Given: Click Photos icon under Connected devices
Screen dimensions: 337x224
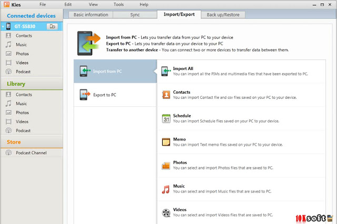Looking at the screenshot, I should tap(8, 54).
